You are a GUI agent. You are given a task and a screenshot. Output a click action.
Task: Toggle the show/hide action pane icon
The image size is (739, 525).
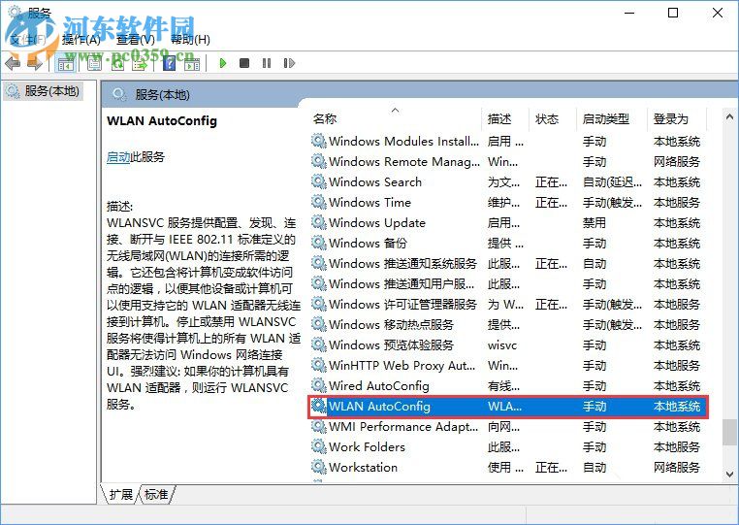192,63
